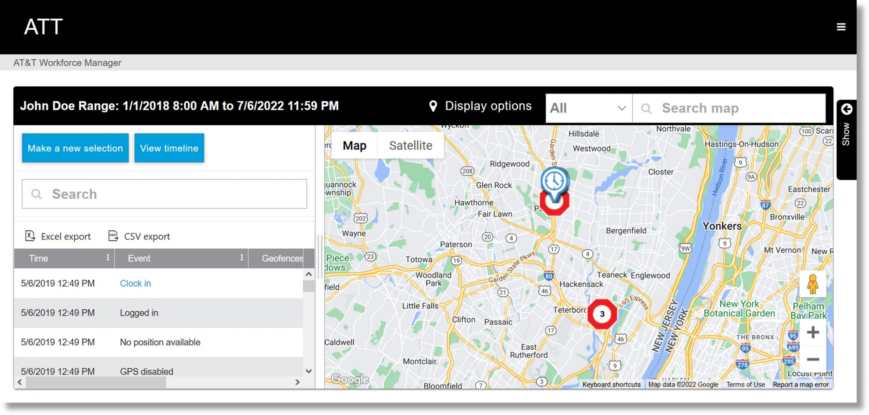The width and height of the screenshot is (869, 415).
Task: Click the Excel file icon
Action: pyautogui.click(x=30, y=235)
